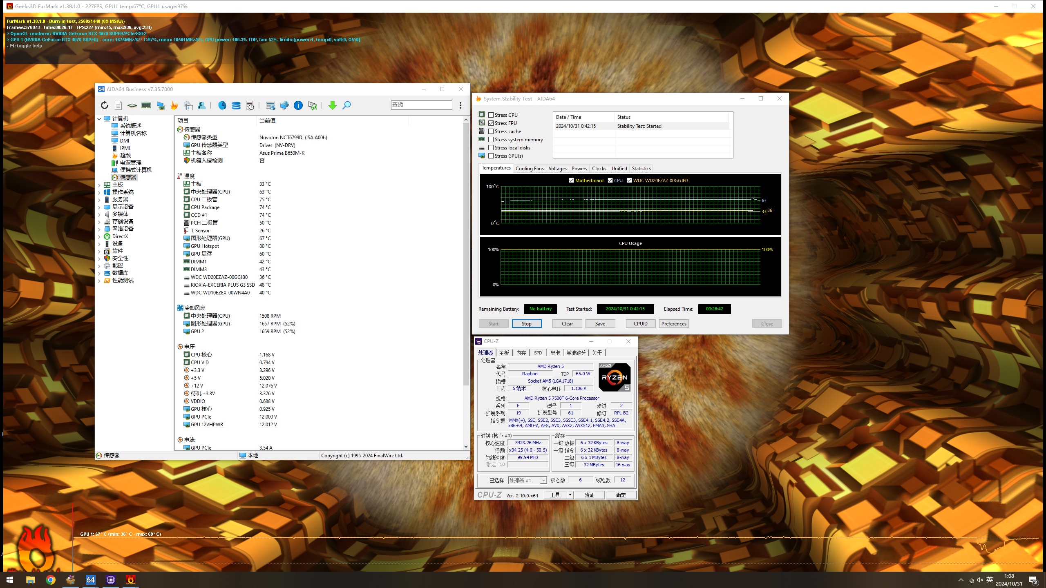Enable the Stress local disks checkbox
The height and width of the screenshot is (588, 1046).
pyautogui.click(x=491, y=148)
